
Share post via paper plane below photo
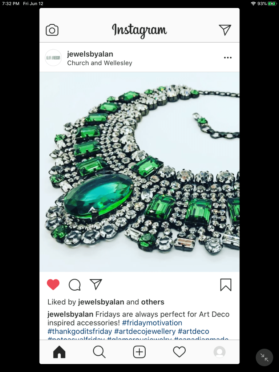pos(96,284)
